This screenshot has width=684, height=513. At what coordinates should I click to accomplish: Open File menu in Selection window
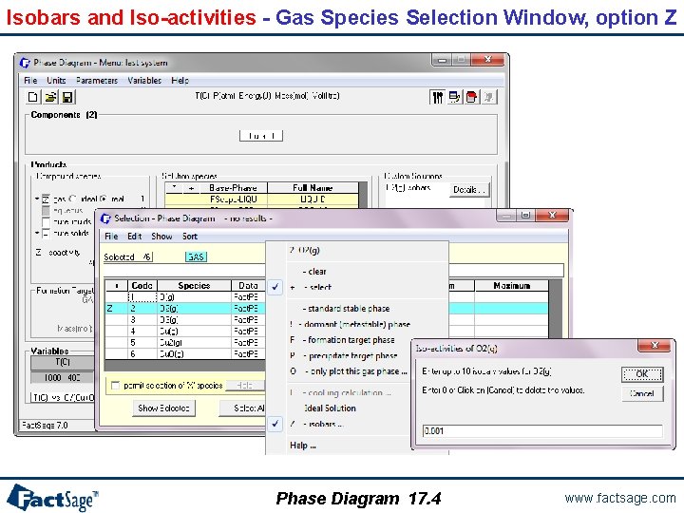coord(111,236)
